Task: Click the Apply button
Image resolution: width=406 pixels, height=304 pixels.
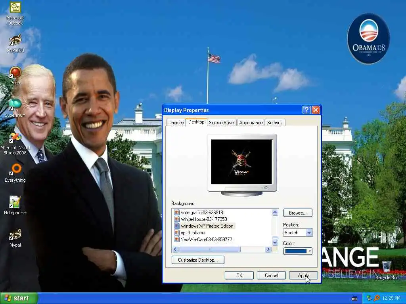Action: point(303,275)
